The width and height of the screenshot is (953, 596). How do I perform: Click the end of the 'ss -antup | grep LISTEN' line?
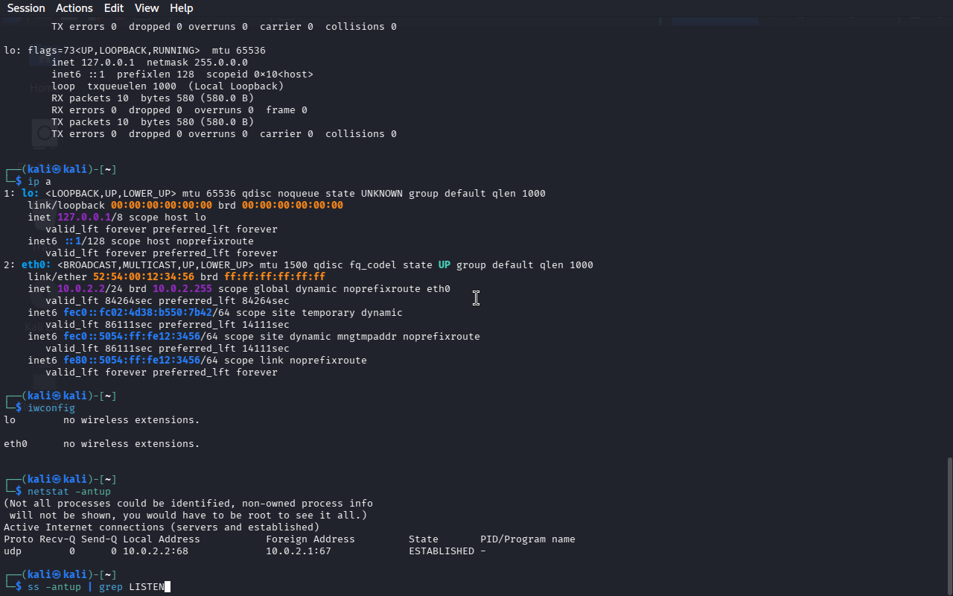pyautogui.click(x=168, y=587)
